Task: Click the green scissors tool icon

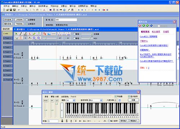Action: pyautogui.click(x=17, y=38)
